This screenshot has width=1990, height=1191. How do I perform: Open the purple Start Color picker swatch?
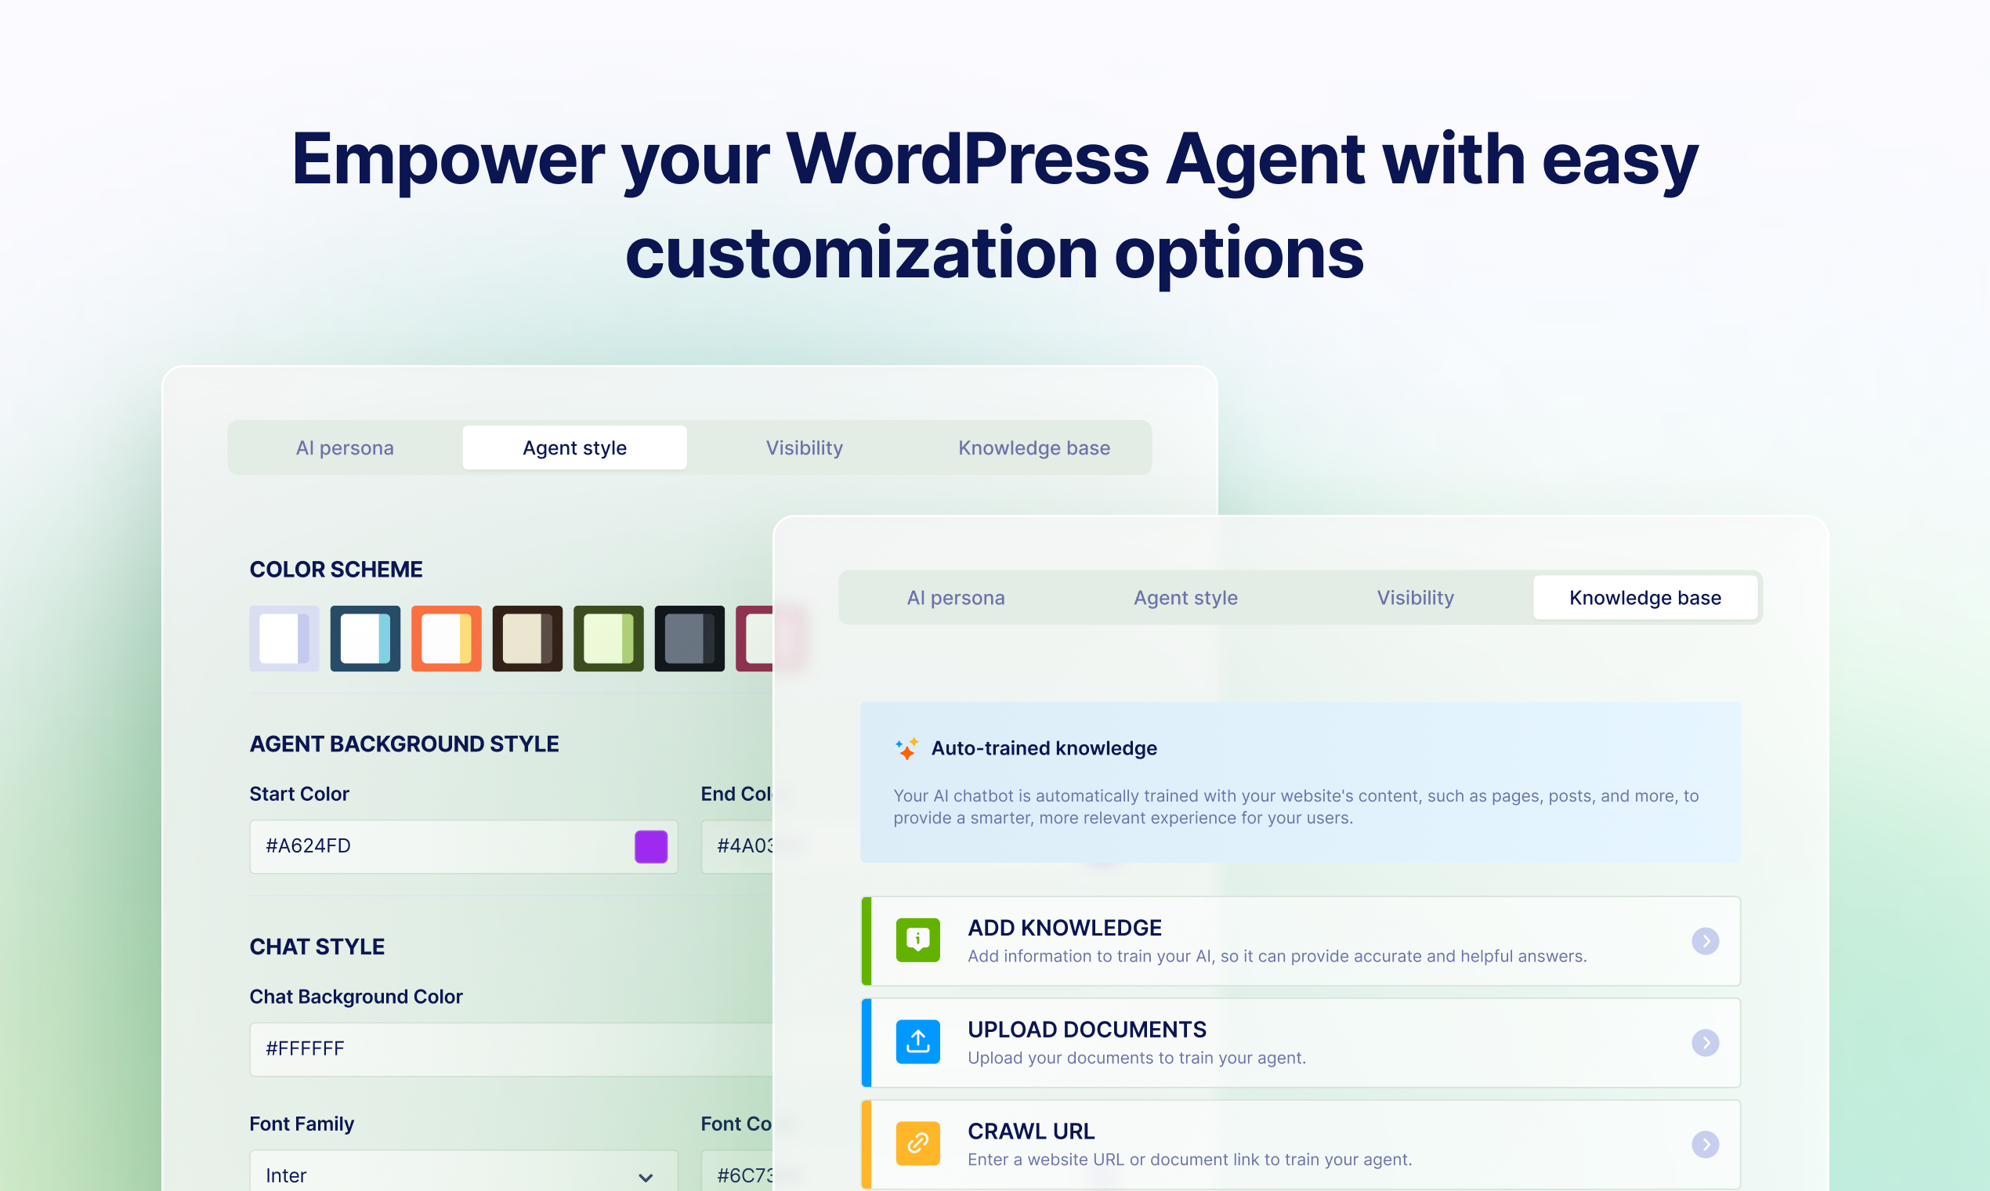pyautogui.click(x=651, y=847)
